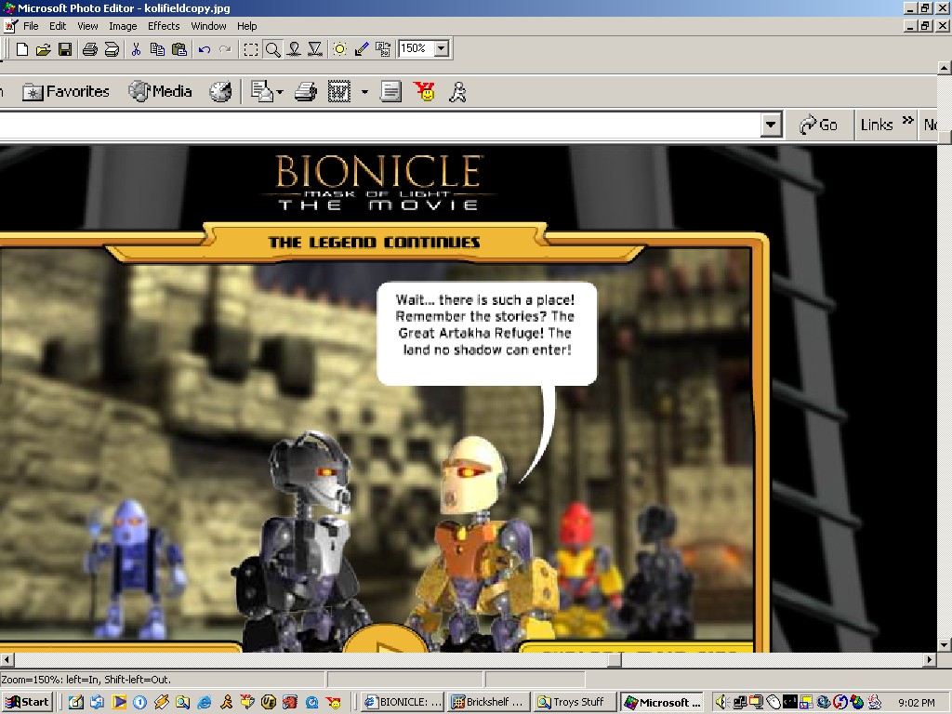Open Image Balance via the sun icon
Screen dimensions: 952x714
coord(339,49)
